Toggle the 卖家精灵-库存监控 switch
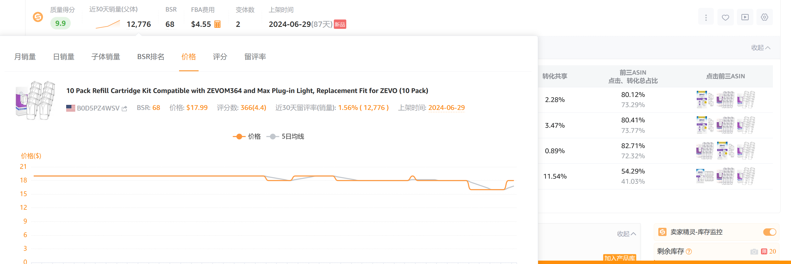The image size is (791, 264). coord(769,232)
